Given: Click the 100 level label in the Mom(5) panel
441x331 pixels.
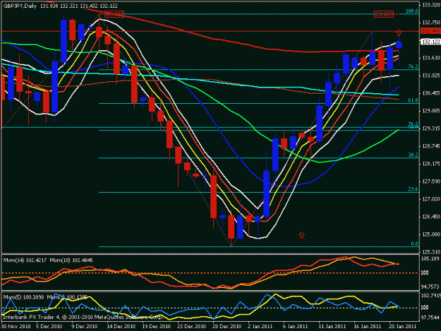Looking at the screenshot, I should tap(425, 308).
